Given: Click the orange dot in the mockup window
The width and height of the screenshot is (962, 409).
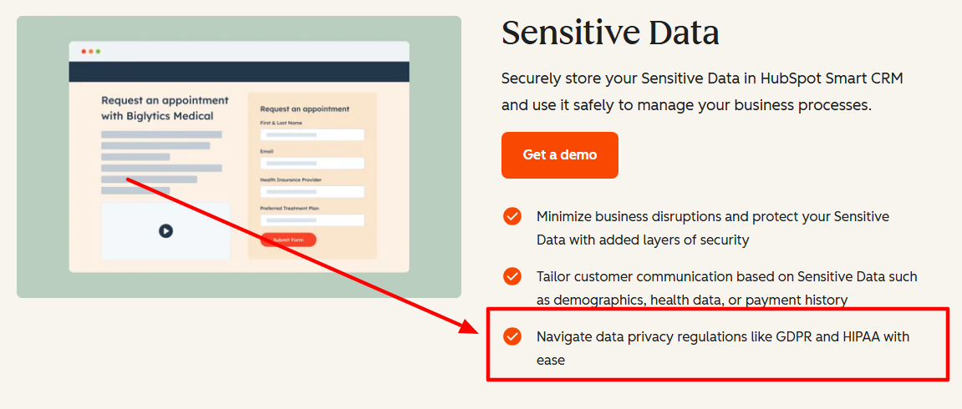Looking at the screenshot, I should [x=90, y=52].
